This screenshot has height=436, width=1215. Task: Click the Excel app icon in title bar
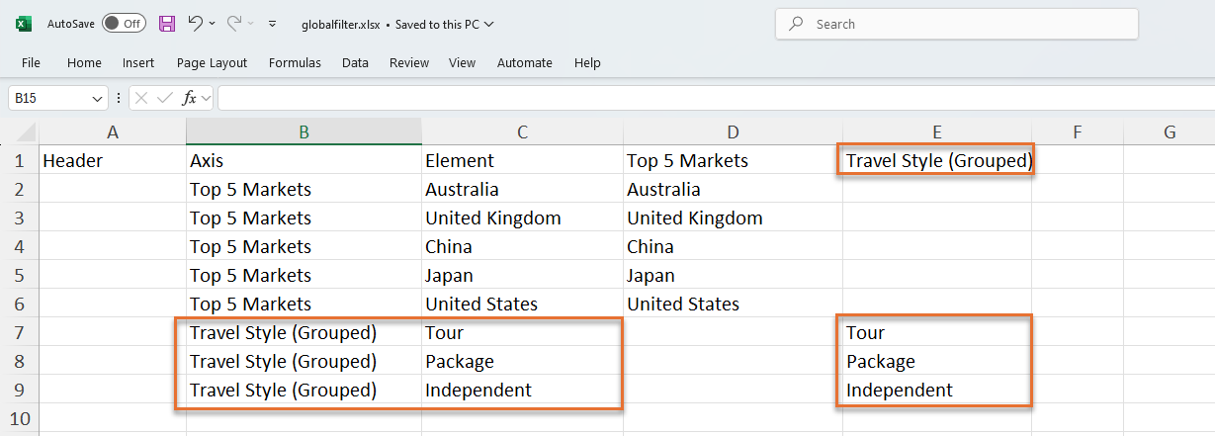click(23, 24)
